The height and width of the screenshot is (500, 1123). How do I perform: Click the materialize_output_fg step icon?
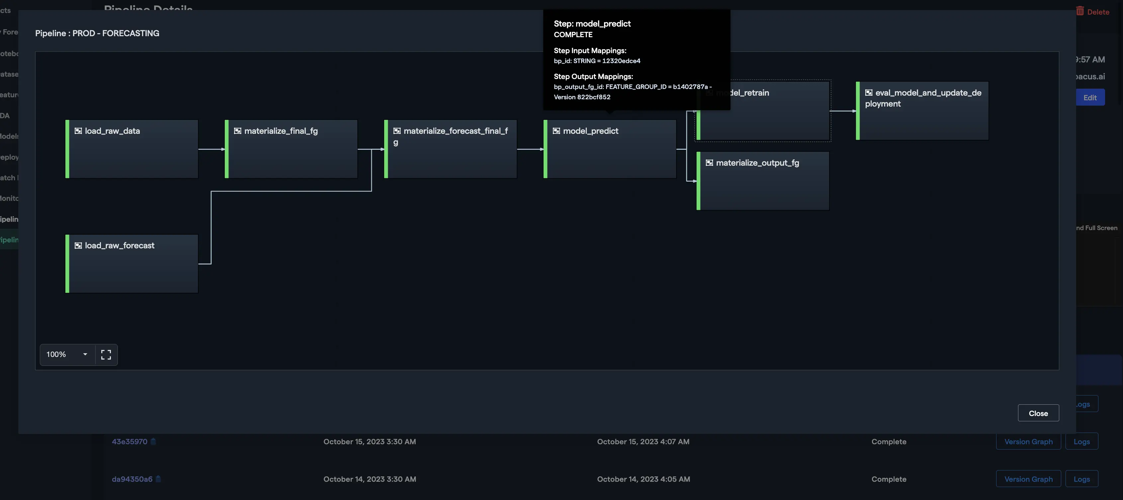(709, 163)
